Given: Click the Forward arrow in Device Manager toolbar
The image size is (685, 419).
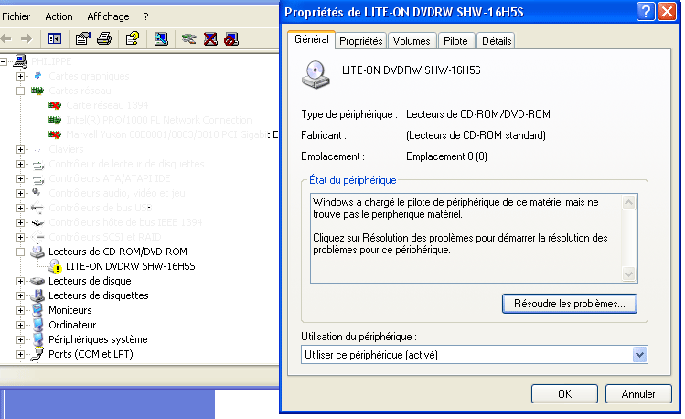Looking at the screenshot, I should click(x=27, y=39).
